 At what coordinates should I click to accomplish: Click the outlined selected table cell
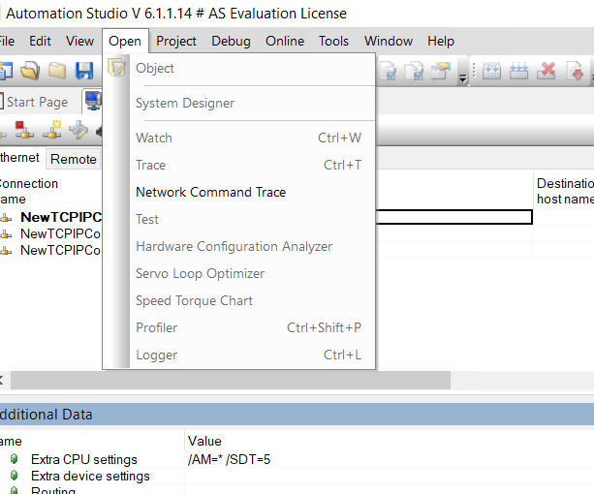click(453, 217)
